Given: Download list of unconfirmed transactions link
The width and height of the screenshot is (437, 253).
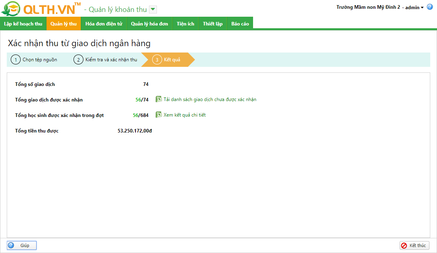Looking at the screenshot, I should 210,99.
